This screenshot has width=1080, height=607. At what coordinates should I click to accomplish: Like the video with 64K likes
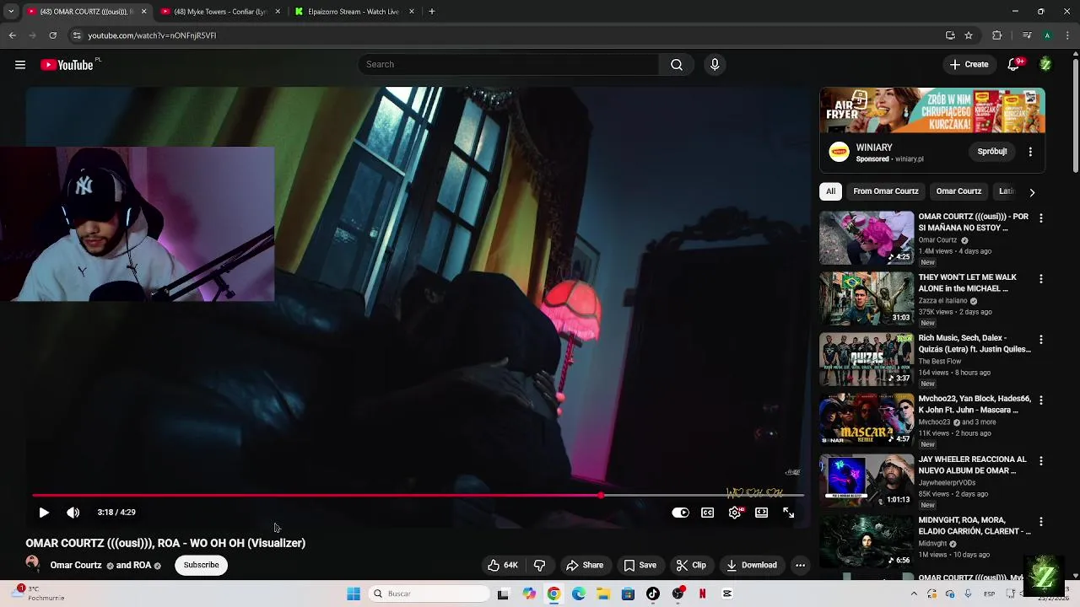(503, 566)
